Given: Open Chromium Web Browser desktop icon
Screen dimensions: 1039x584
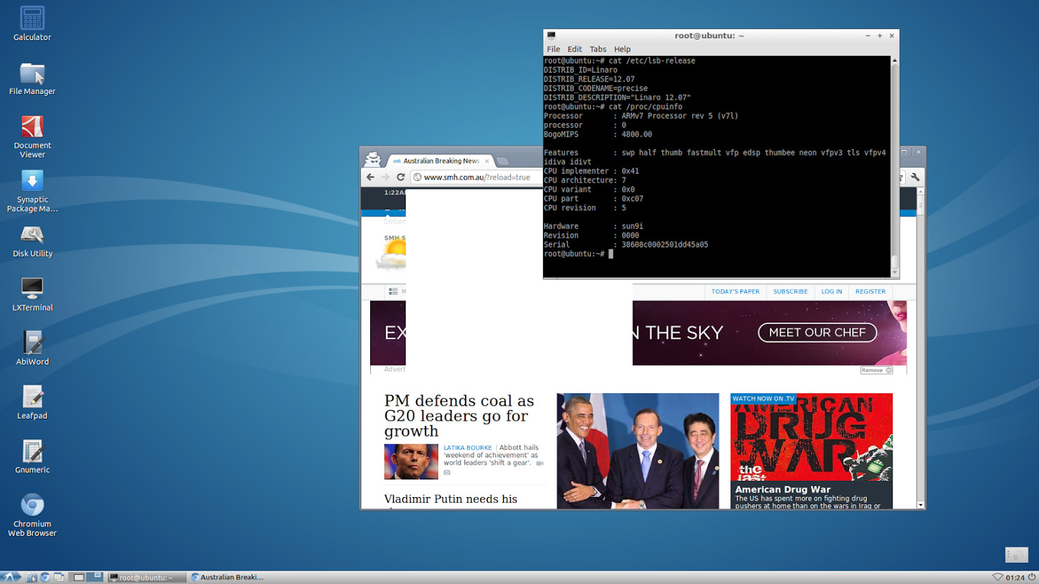Looking at the screenshot, I should (x=32, y=515).
